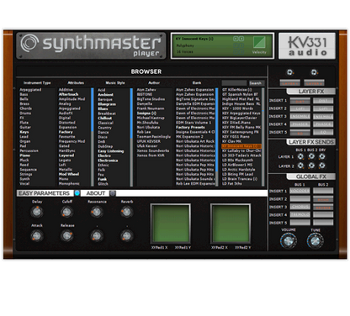This screenshot has height=316, width=350.
Task: Toggle the Layer 2 button
Action: point(314,83)
